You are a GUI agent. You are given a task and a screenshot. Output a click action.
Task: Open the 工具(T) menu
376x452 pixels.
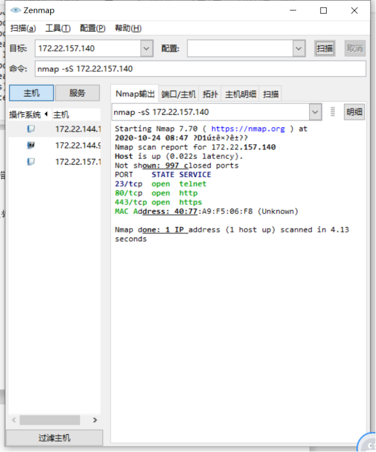58,28
